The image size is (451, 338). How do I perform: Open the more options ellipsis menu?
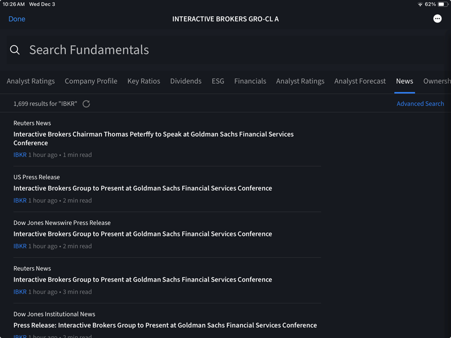tap(437, 19)
